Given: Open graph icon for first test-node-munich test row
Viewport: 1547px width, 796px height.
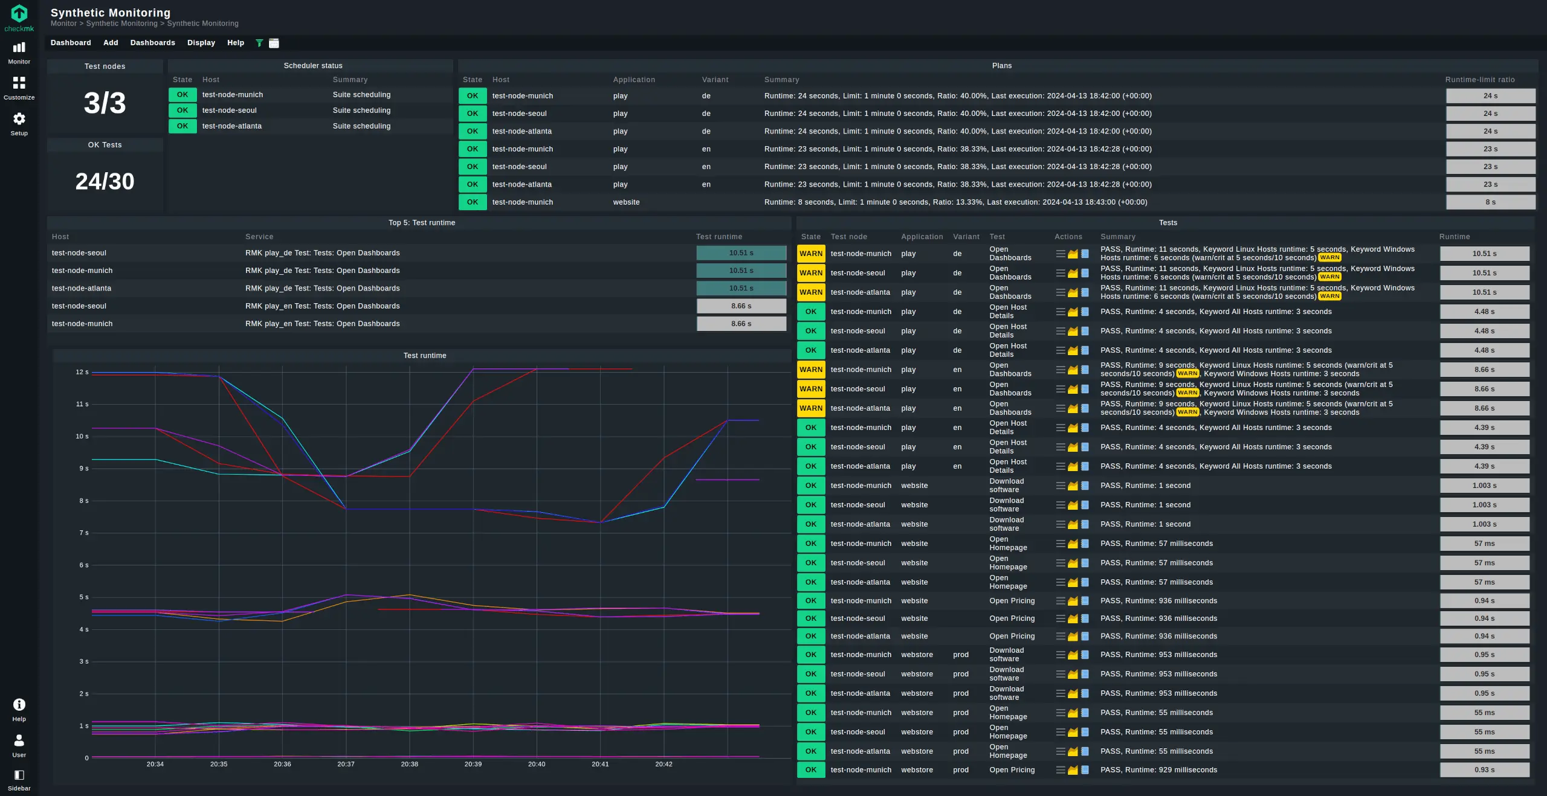Looking at the screenshot, I should pos(1073,254).
